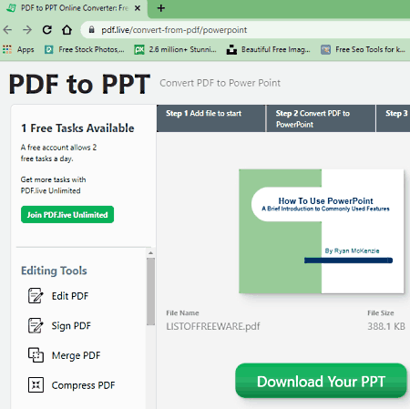Screen dimensions: 410x409
Task: Select the PDF to PPT Online Converter tab
Action: (75, 8)
